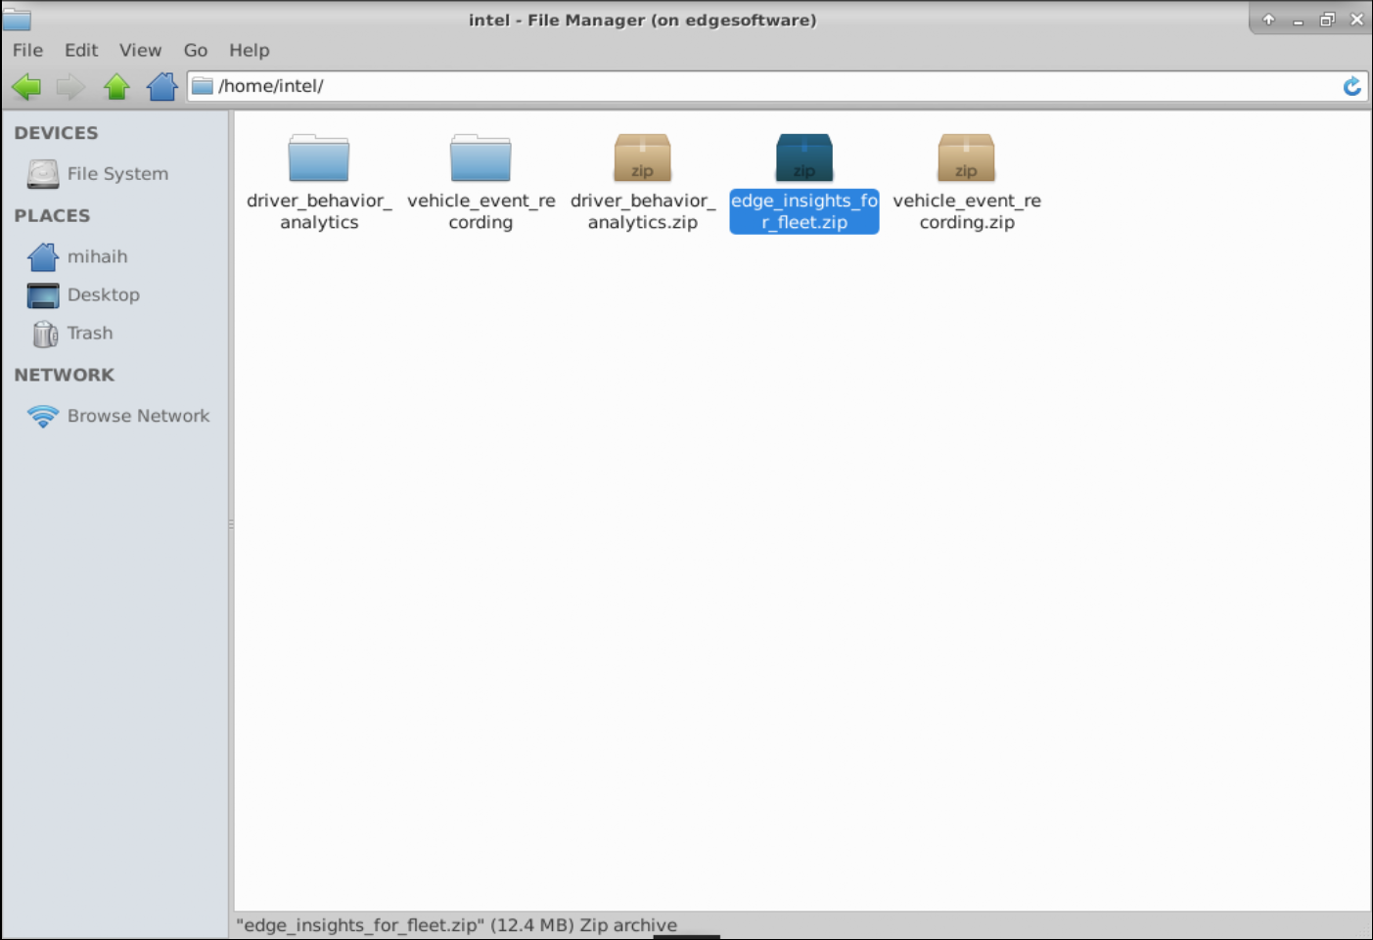Shade the window with the up-arrow button
1373x940 pixels.
click(1268, 20)
